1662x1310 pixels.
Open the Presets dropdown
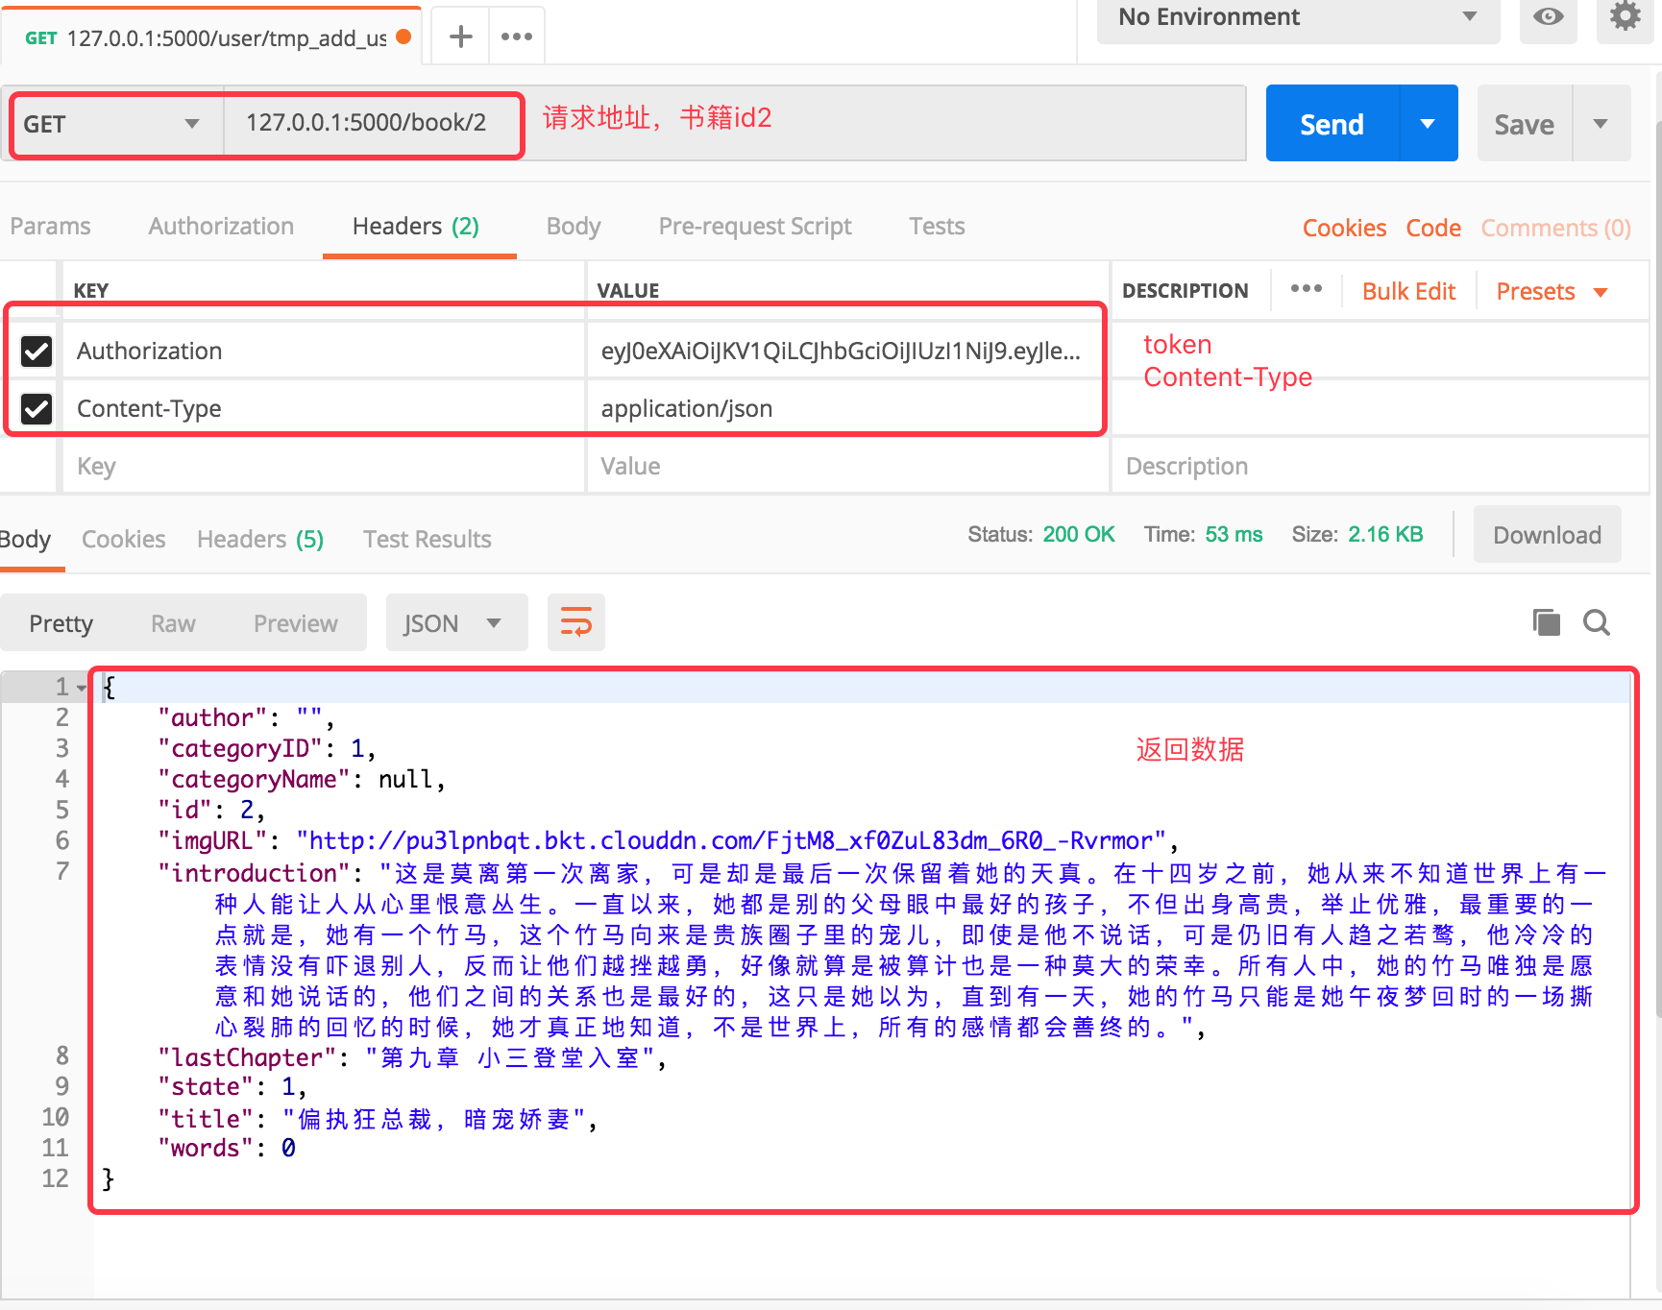[1552, 291]
